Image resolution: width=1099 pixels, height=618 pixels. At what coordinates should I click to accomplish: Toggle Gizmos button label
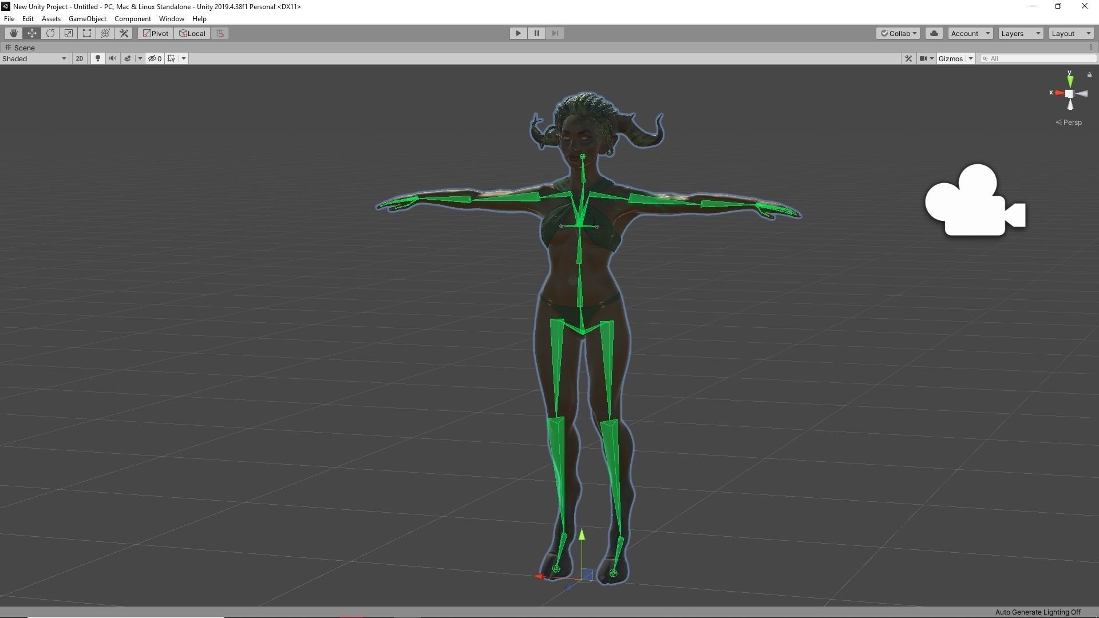click(x=951, y=58)
